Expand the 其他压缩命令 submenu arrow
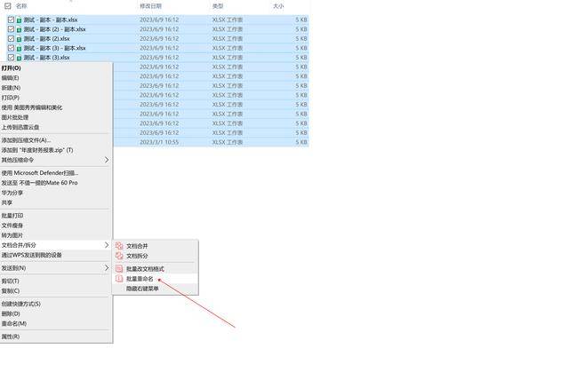569x388 pixels. (x=107, y=160)
